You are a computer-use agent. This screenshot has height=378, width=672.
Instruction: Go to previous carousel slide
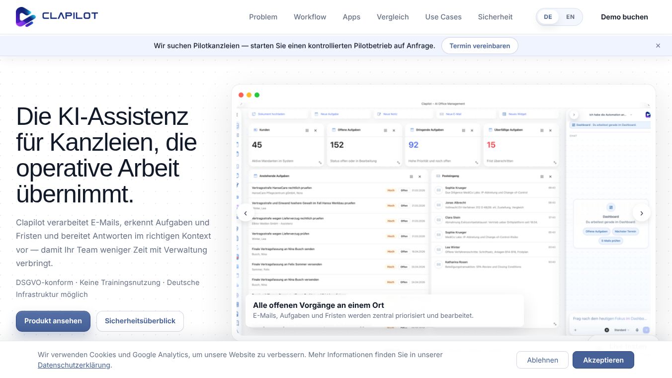point(246,213)
